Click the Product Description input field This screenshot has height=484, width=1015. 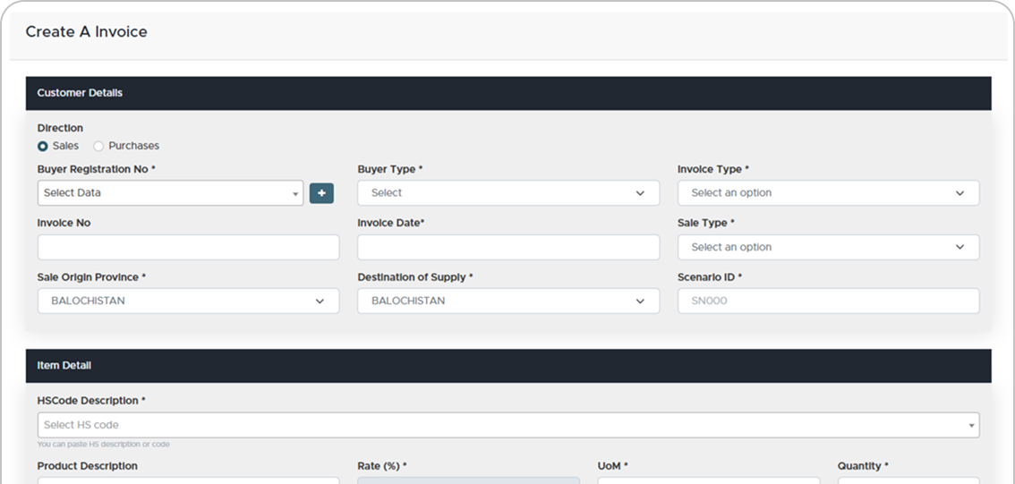[x=188, y=480]
